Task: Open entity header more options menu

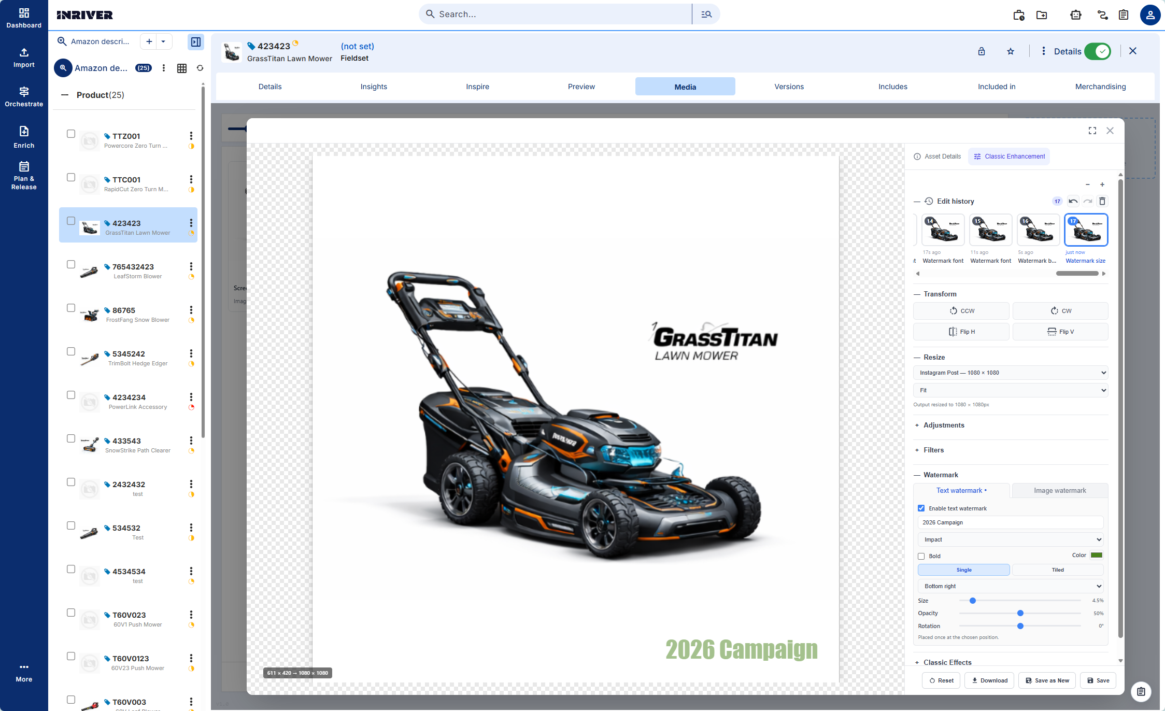Action: [1044, 51]
